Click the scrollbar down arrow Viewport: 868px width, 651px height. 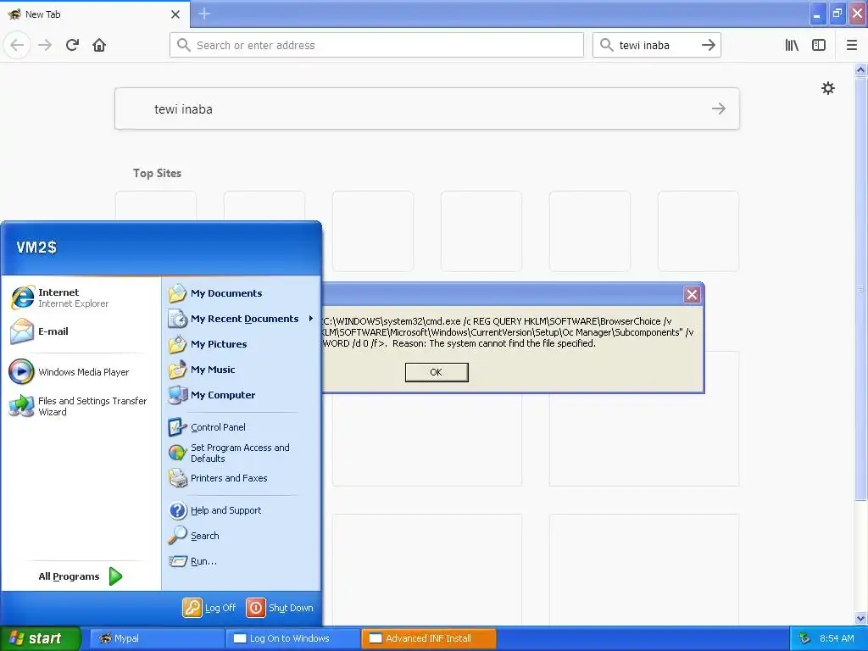[861, 618]
